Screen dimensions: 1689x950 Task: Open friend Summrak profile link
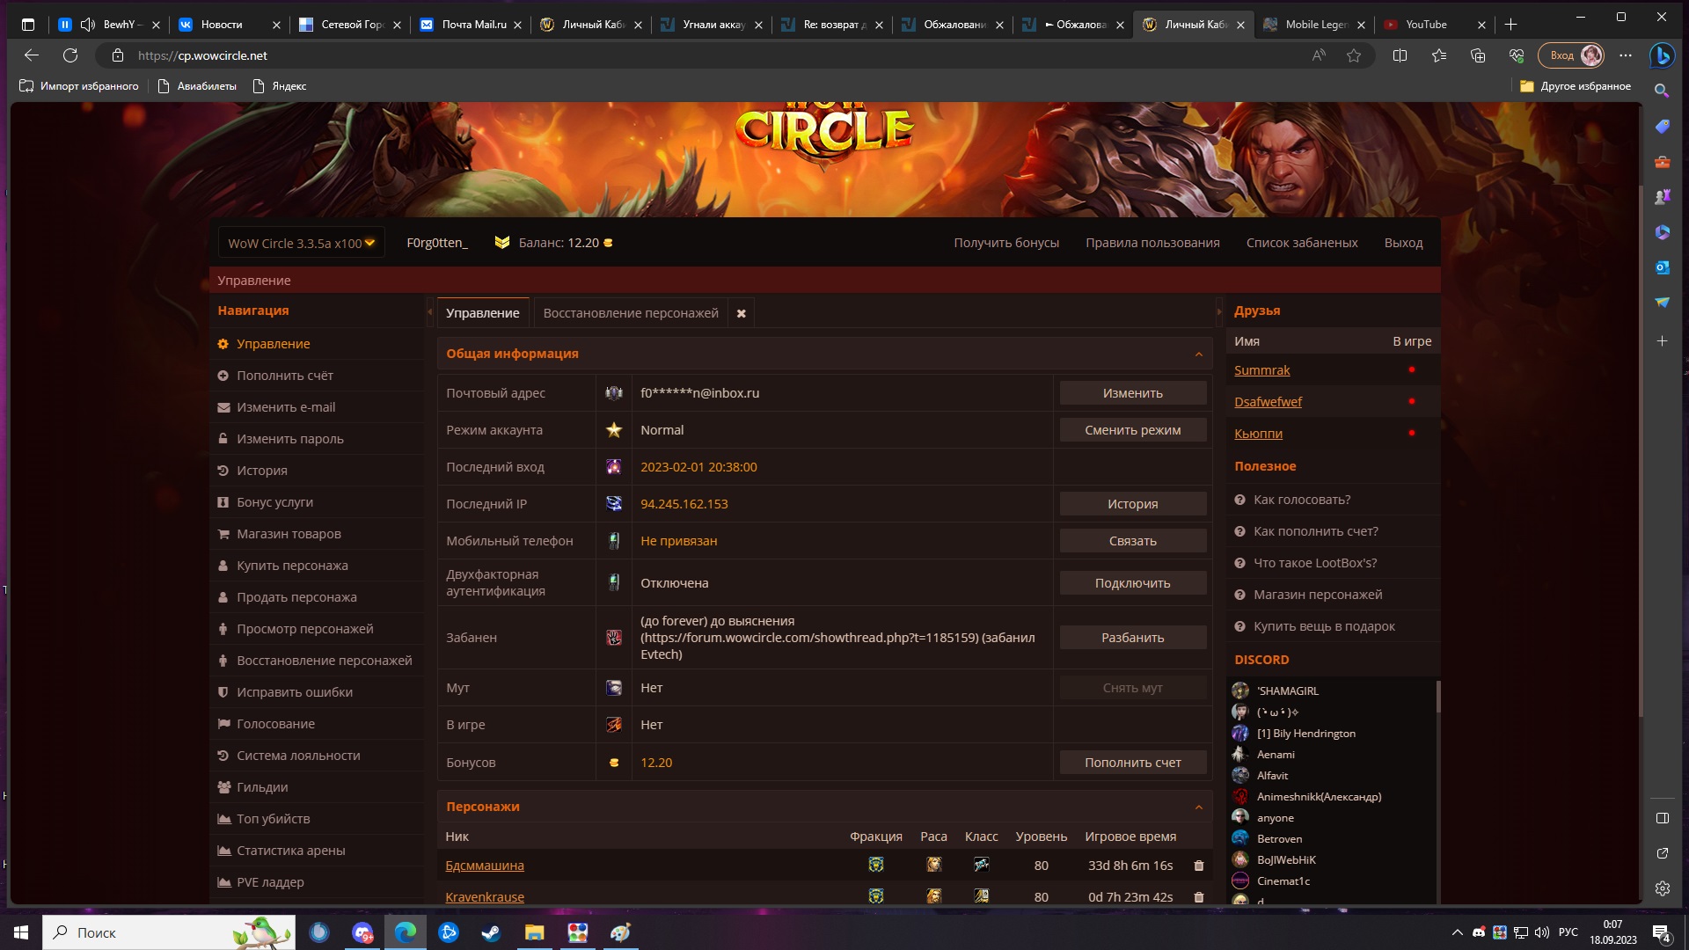(x=1261, y=370)
